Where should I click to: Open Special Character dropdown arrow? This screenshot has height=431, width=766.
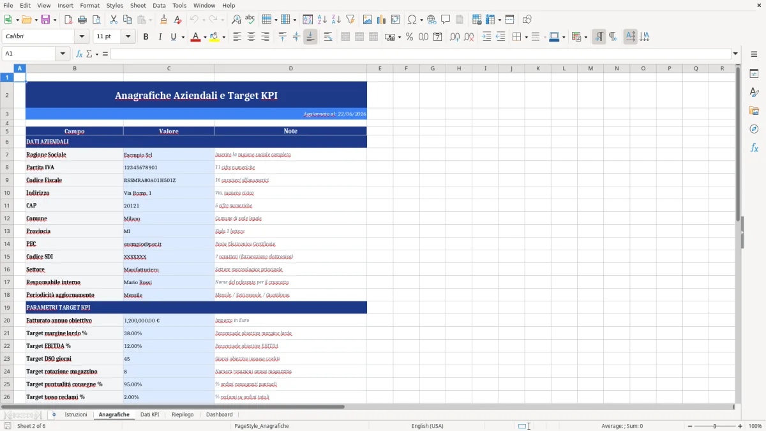[421, 20]
